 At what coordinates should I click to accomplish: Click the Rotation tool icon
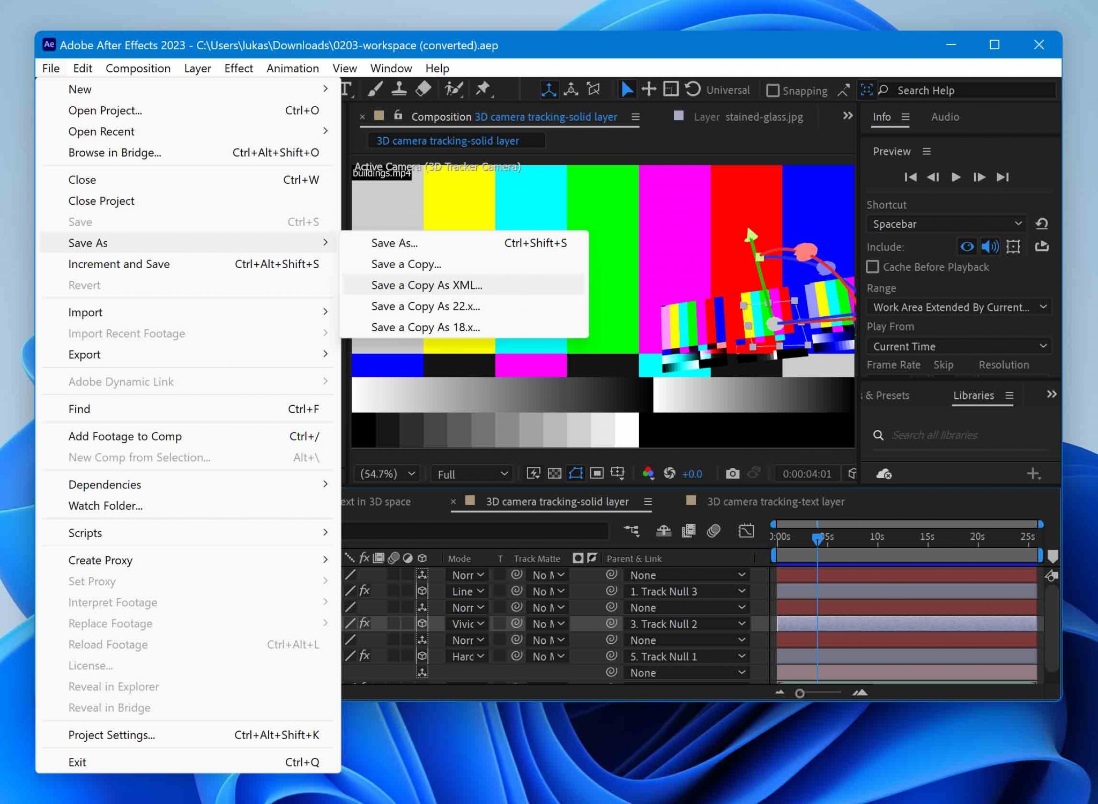(x=693, y=89)
